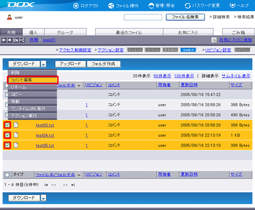Open アクション設定 link
Image resolution: width=255 pixels, height=210 pixels.
[x=111, y=50]
